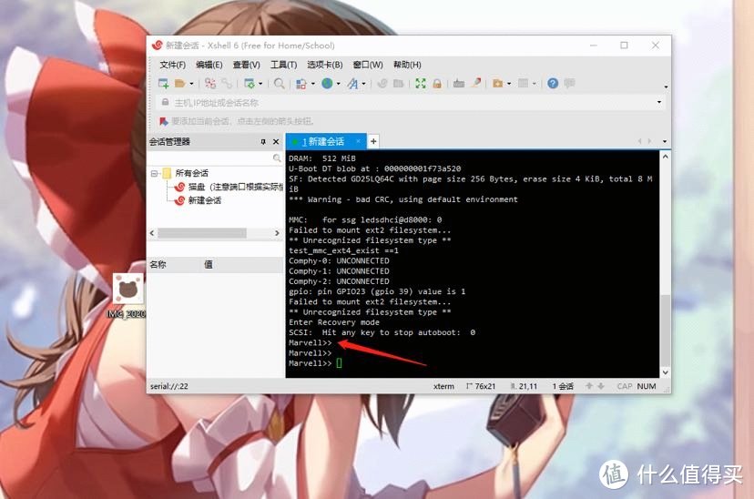
Task: Click the Reconnect chain-link icon
Action: 227,83
